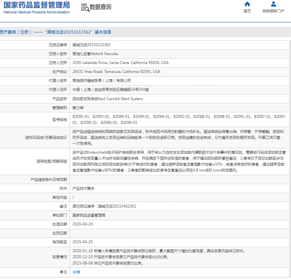The width and height of the screenshot is (291, 279).
Task: Select model list starting 82095-01
Action: [180, 119]
